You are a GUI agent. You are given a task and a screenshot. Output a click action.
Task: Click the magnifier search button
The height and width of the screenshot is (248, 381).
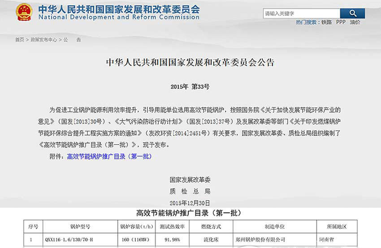coord(352,13)
